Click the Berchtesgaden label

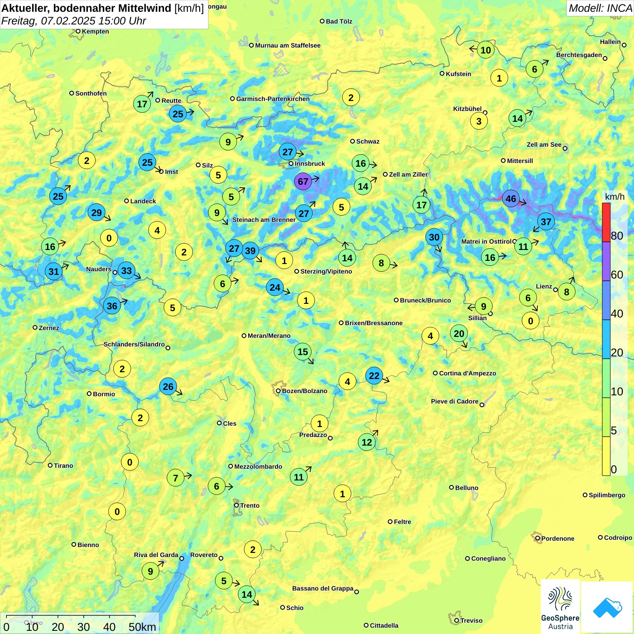(579, 55)
